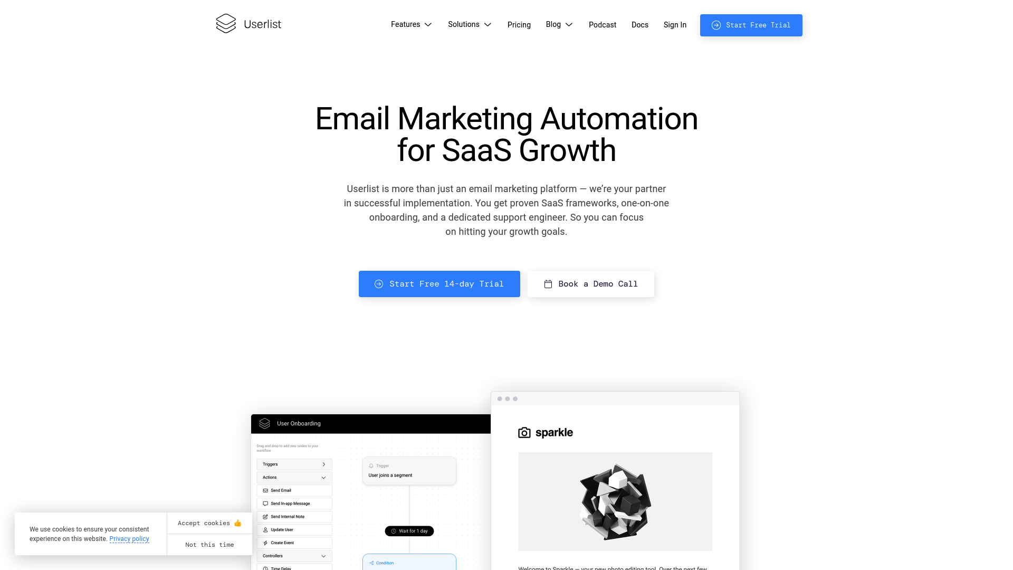Click the rocket icon on 14-day Trial button
The image size is (1013, 570).
(x=379, y=284)
